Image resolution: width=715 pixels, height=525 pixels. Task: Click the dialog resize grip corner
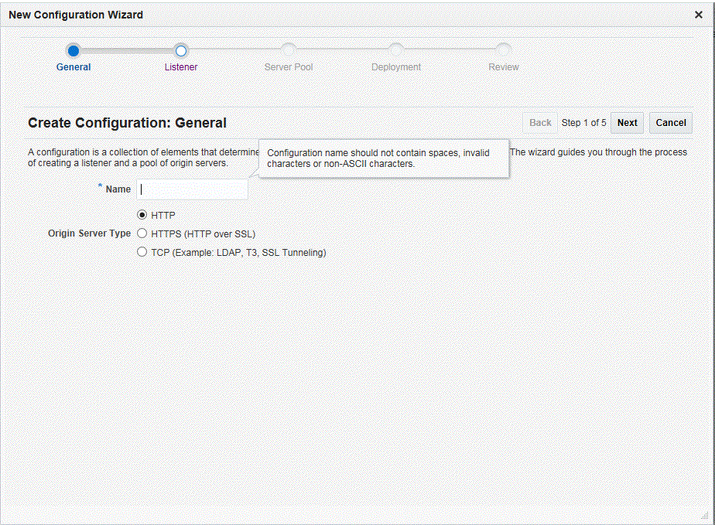(x=704, y=516)
